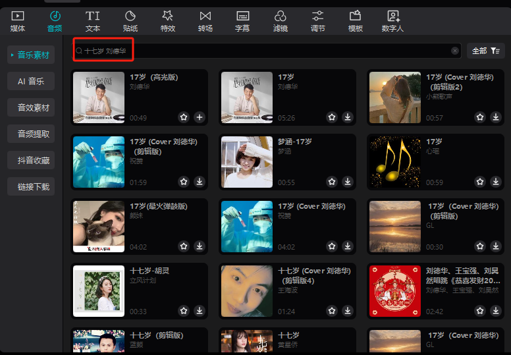Download 祝赞 剪辑版 track lasting 01:59
This screenshot has height=355, width=511.
[200, 182]
